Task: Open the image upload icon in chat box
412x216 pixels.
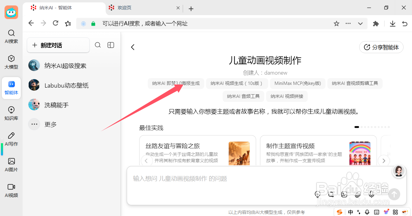Action: tap(344, 194)
